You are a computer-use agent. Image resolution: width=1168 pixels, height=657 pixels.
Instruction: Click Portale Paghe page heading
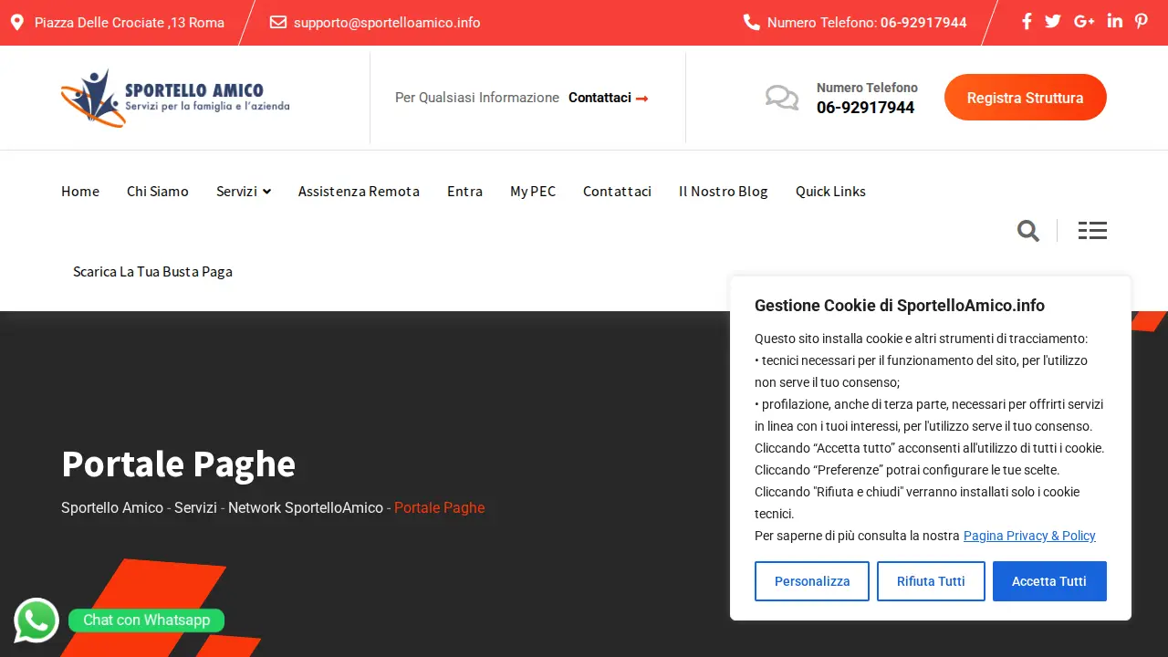(178, 464)
